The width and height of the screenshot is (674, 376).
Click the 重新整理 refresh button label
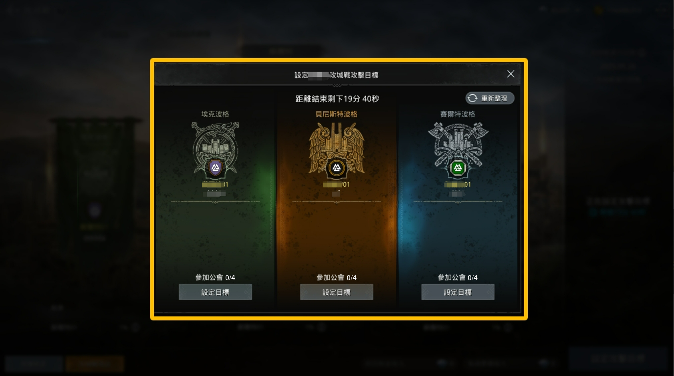(494, 98)
